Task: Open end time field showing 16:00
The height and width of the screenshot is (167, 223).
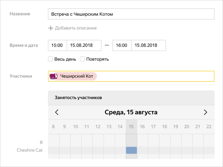Action: [122, 45]
